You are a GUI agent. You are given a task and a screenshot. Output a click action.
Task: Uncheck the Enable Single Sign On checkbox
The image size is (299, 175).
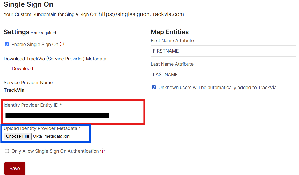click(7, 44)
